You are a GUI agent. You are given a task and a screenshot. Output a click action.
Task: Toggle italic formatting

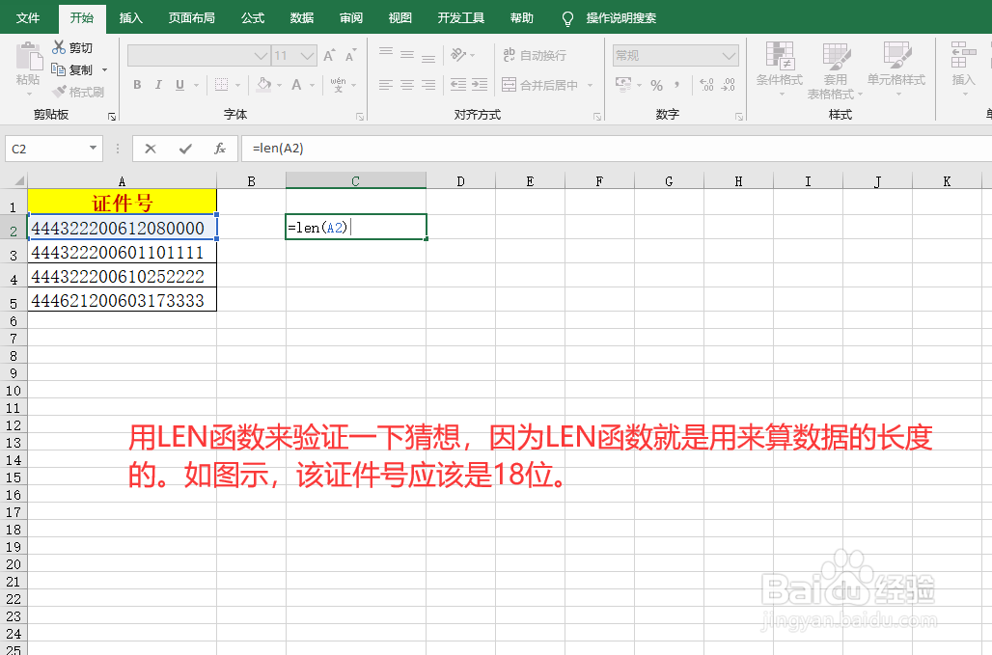click(159, 85)
